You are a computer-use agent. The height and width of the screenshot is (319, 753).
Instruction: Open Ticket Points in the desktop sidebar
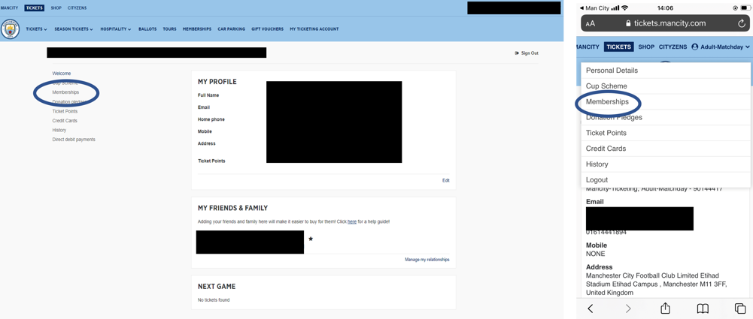click(x=65, y=112)
